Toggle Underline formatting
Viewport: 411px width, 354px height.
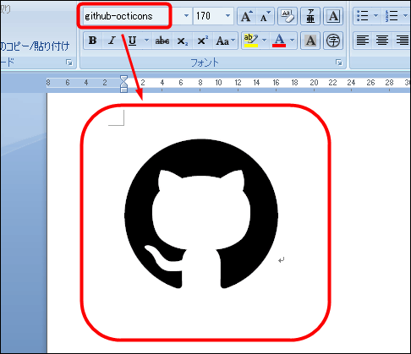click(x=132, y=41)
